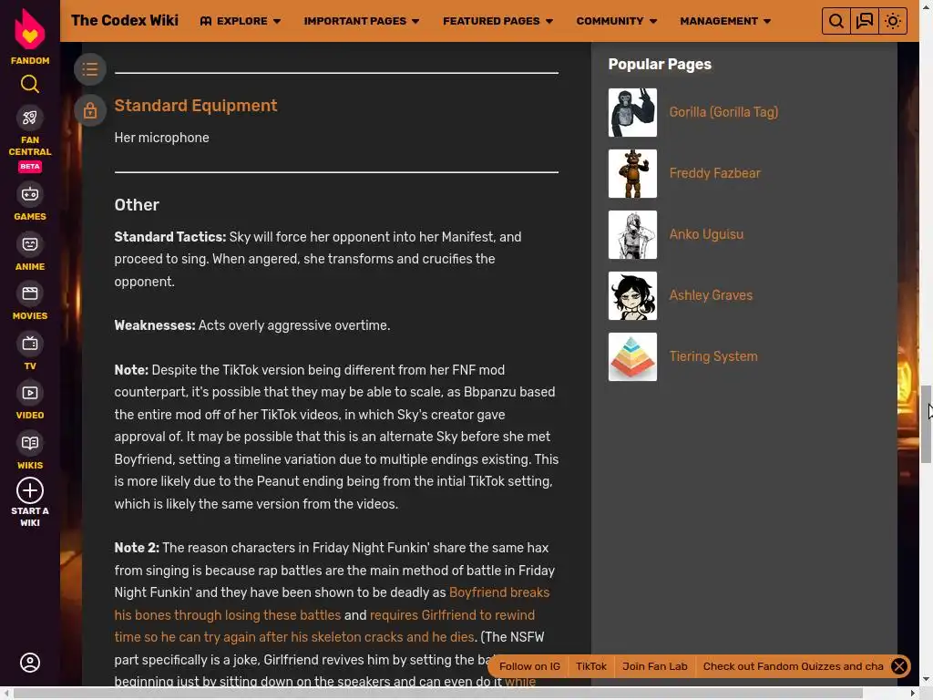This screenshot has height=700, width=933.
Task: Expand the Management dropdown
Action: click(725, 22)
